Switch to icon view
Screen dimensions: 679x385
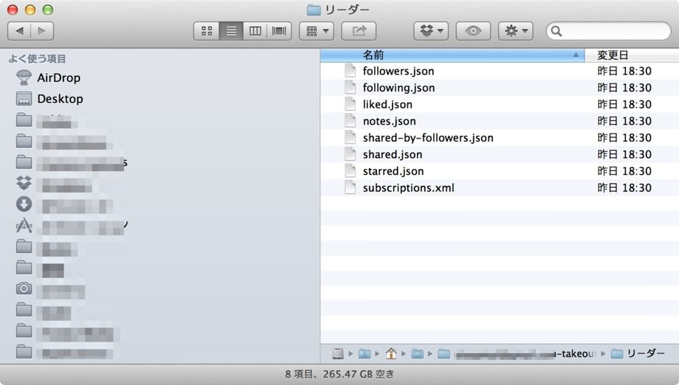(x=206, y=31)
